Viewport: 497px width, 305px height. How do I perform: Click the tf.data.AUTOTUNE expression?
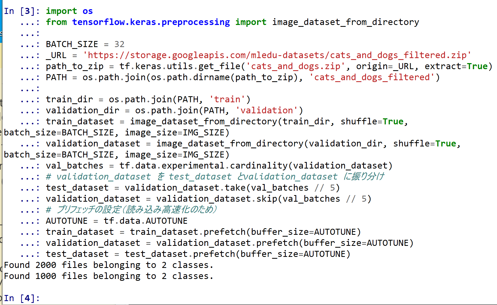click(145, 221)
